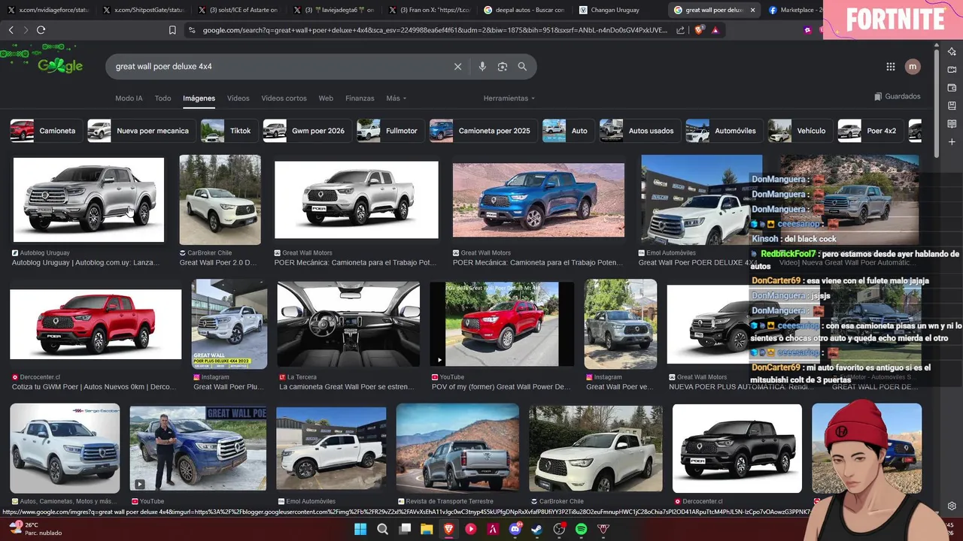Open the Guardados saved items link
963x541 pixels.
coord(898,96)
